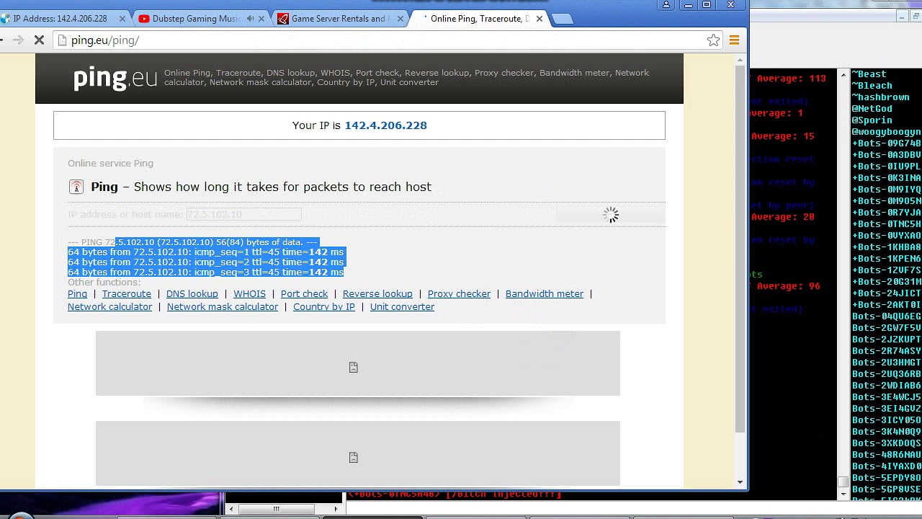Click the page scrollbar up arrow
The height and width of the screenshot is (519, 922).
tap(740, 59)
